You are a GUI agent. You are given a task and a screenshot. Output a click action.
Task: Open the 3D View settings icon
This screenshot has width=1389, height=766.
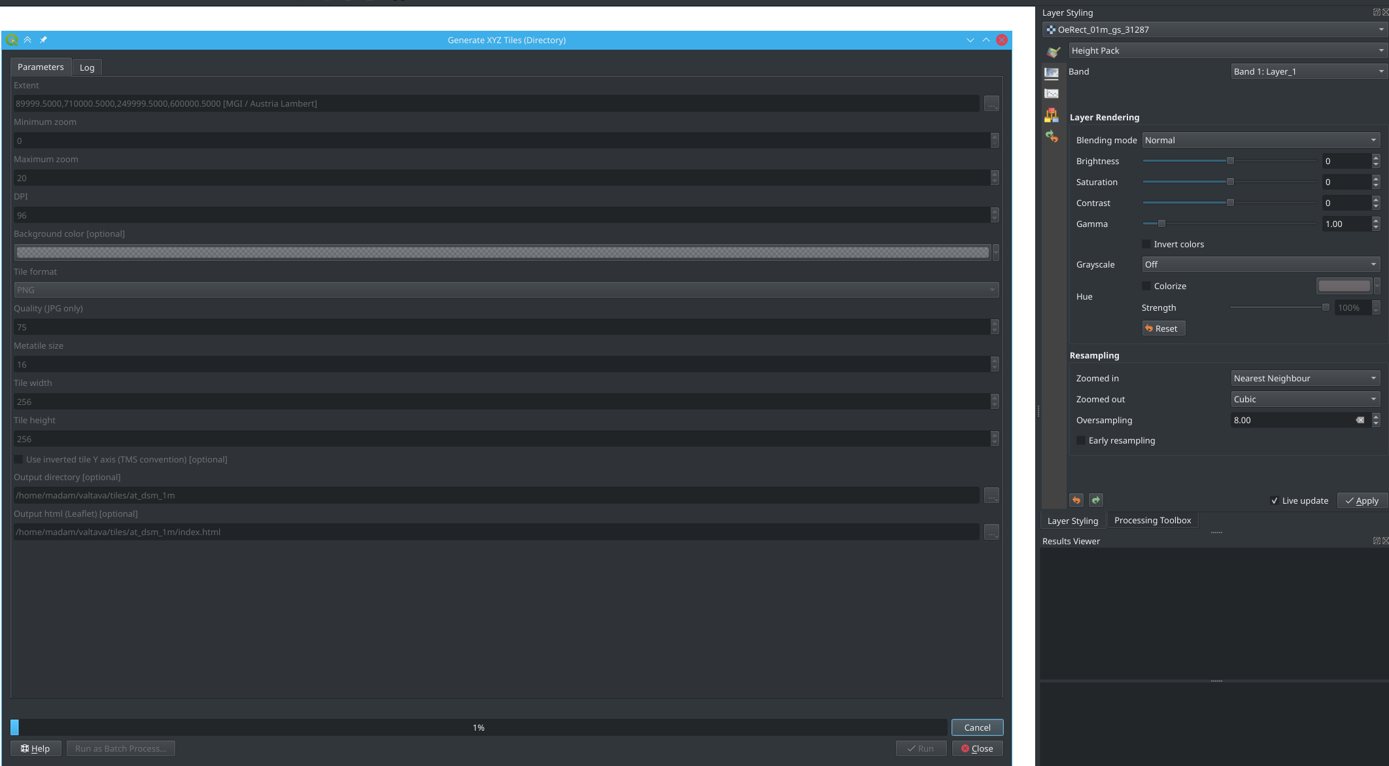pos(1052,115)
